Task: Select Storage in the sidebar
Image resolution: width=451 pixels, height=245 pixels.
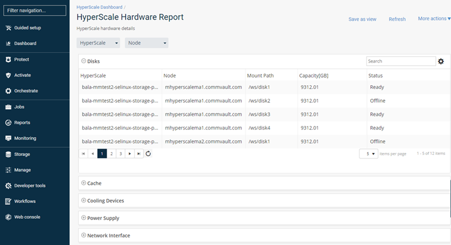Action: coord(22,154)
